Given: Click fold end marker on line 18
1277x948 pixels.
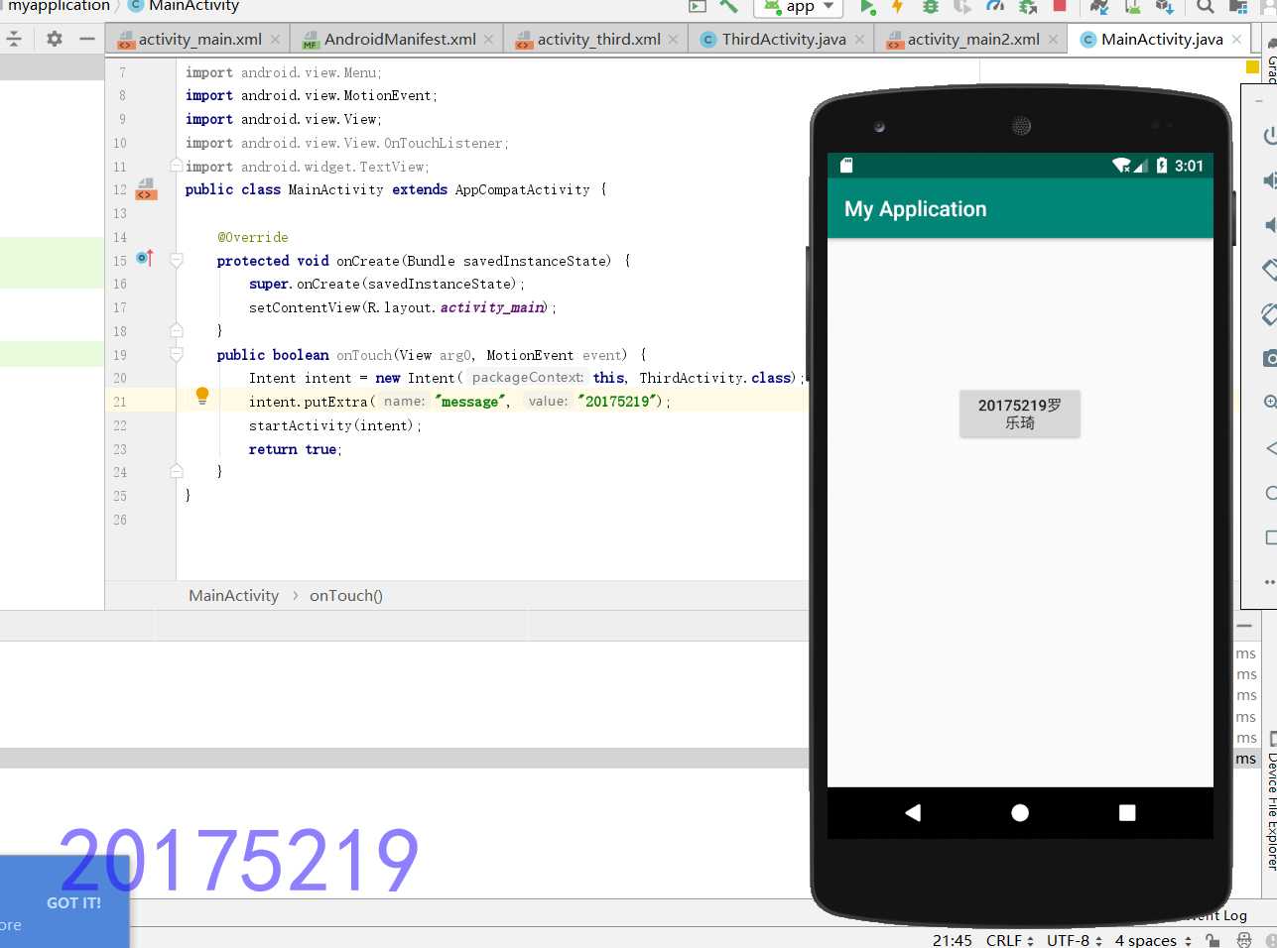Looking at the screenshot, I should [x=177, y=330].
